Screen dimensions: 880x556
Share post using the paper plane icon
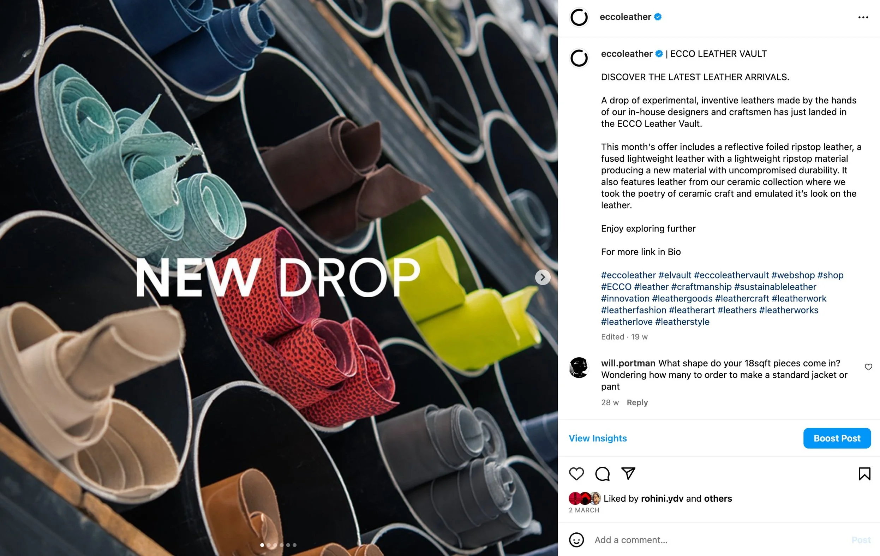628,473
